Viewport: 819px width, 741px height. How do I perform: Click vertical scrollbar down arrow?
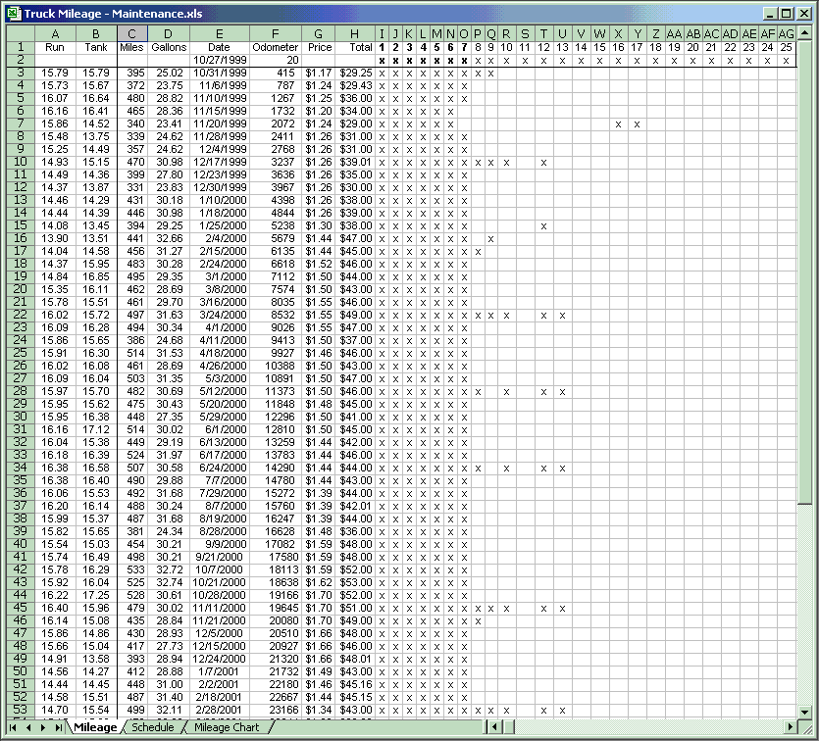[x=804, y=713]
